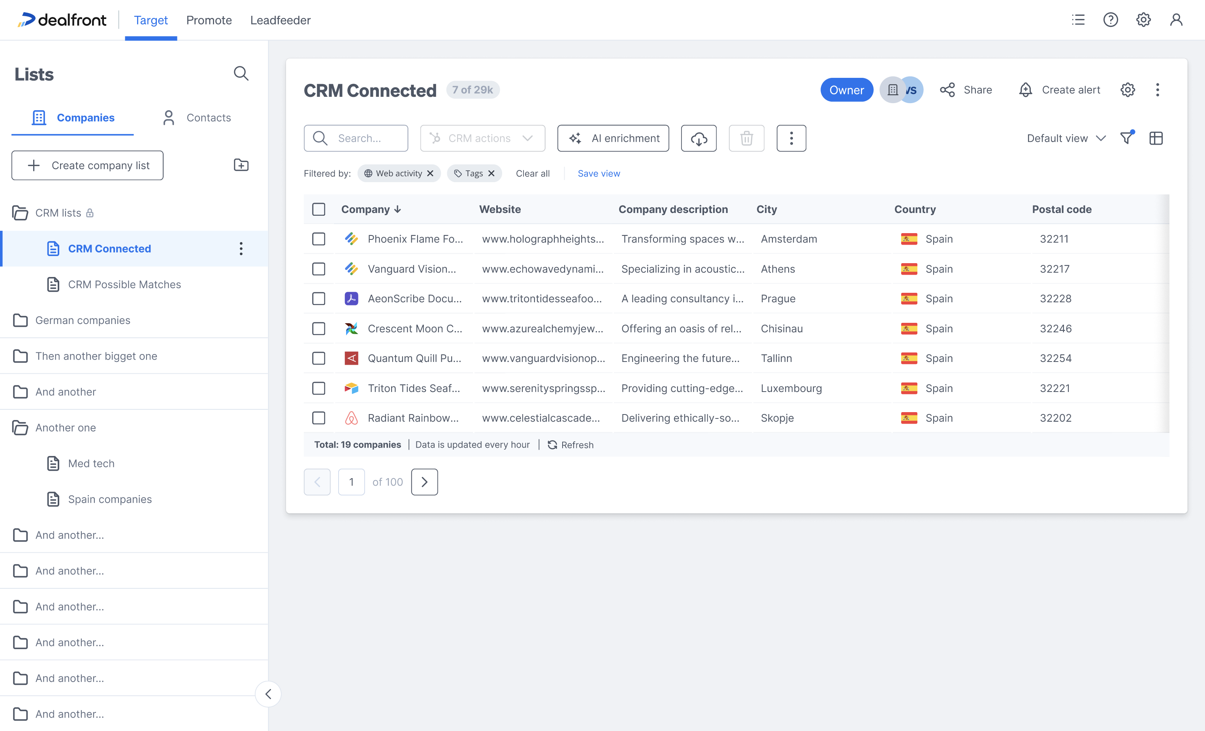This screenshot has height=731, width=1205.
Task: Go to the next page arrow
Action: [x=424, y=482]
